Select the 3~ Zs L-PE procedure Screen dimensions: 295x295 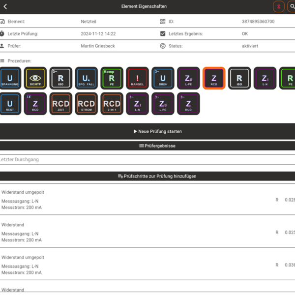point(163,104)
